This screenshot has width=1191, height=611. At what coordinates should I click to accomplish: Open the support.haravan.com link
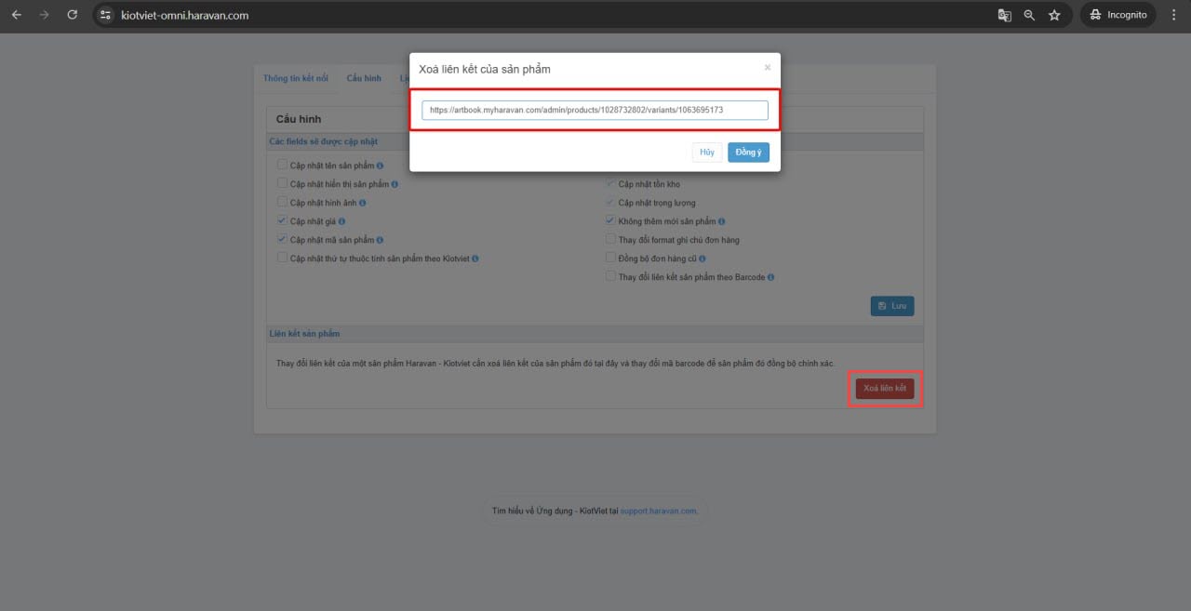pyautogui.click(x=659, y=511)
